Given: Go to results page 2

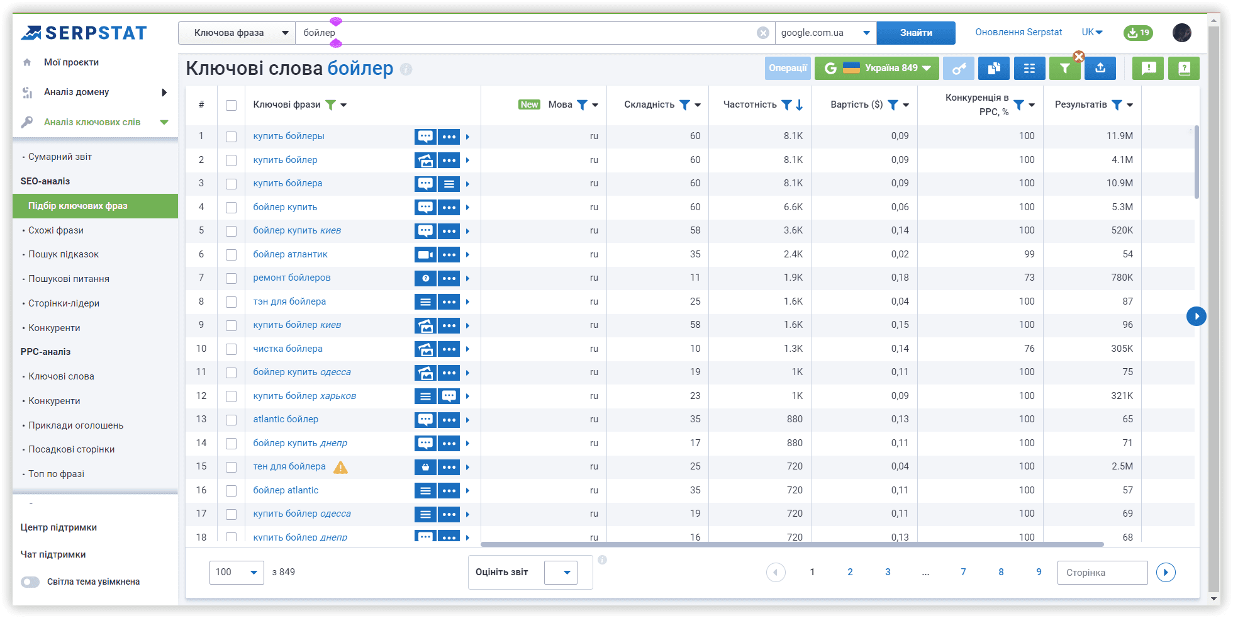Looking at the screenshot, I should pyautogui.click(x=850, y=572).
